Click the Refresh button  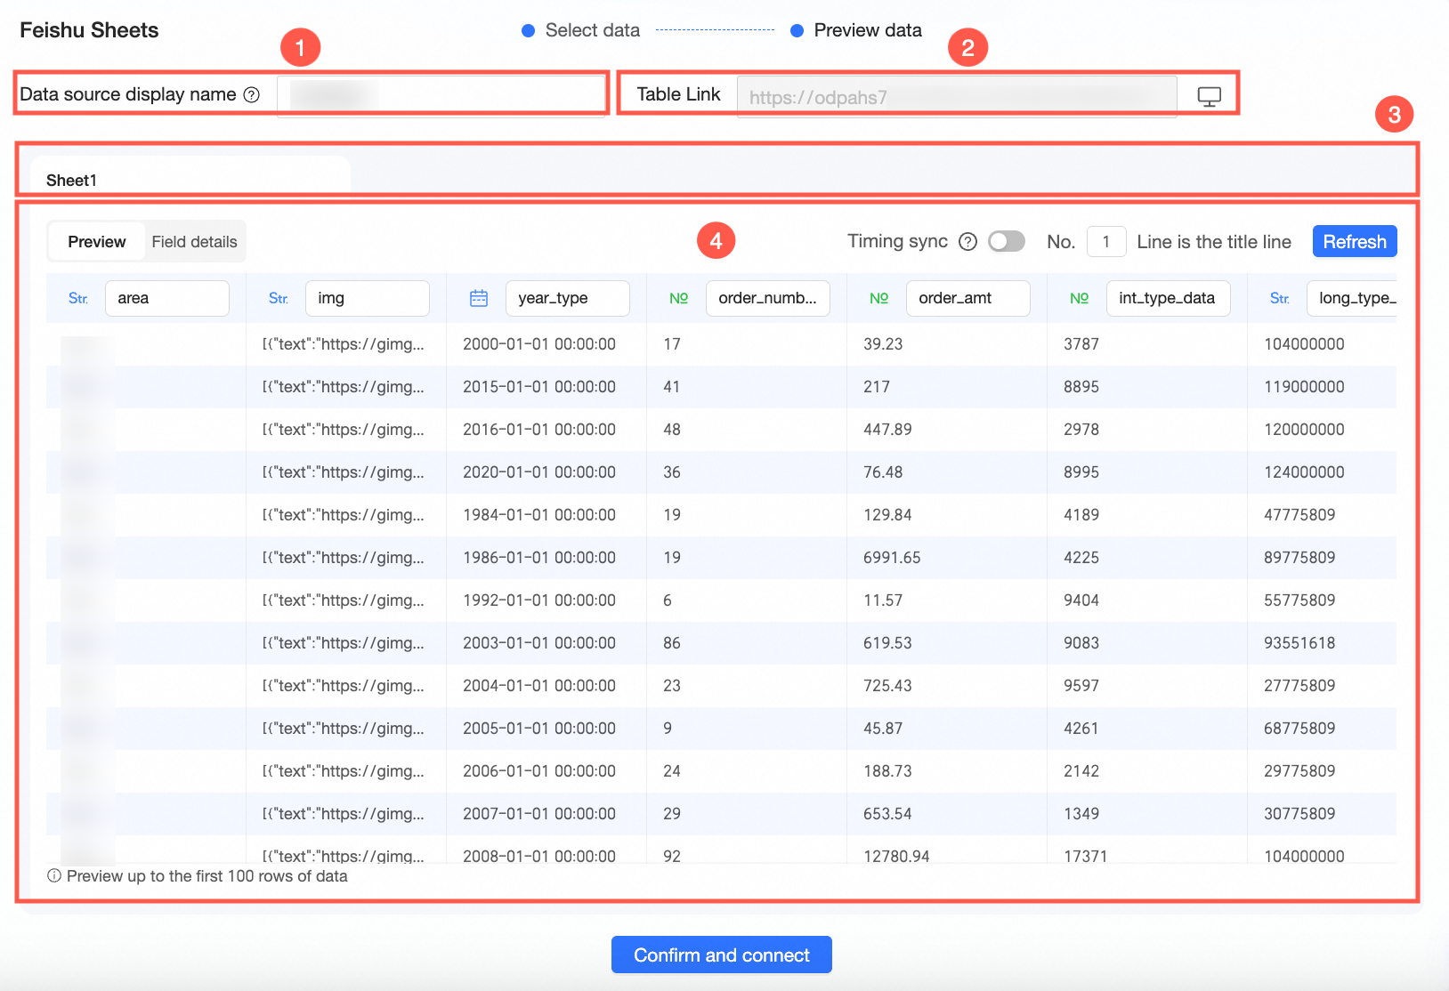click(1355, 242)
